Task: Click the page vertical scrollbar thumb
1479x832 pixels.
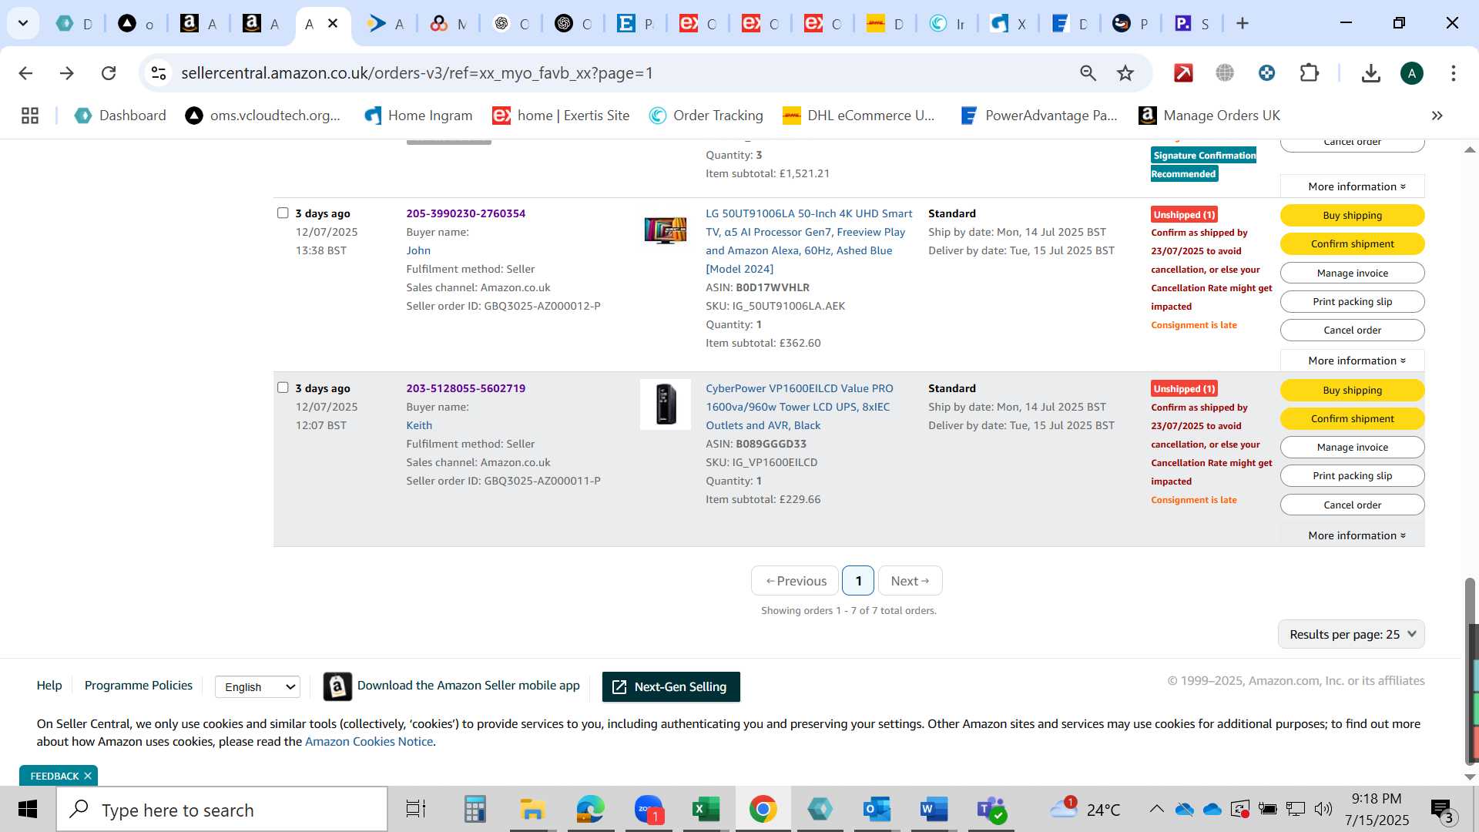Action: (x=1470, y=670)
